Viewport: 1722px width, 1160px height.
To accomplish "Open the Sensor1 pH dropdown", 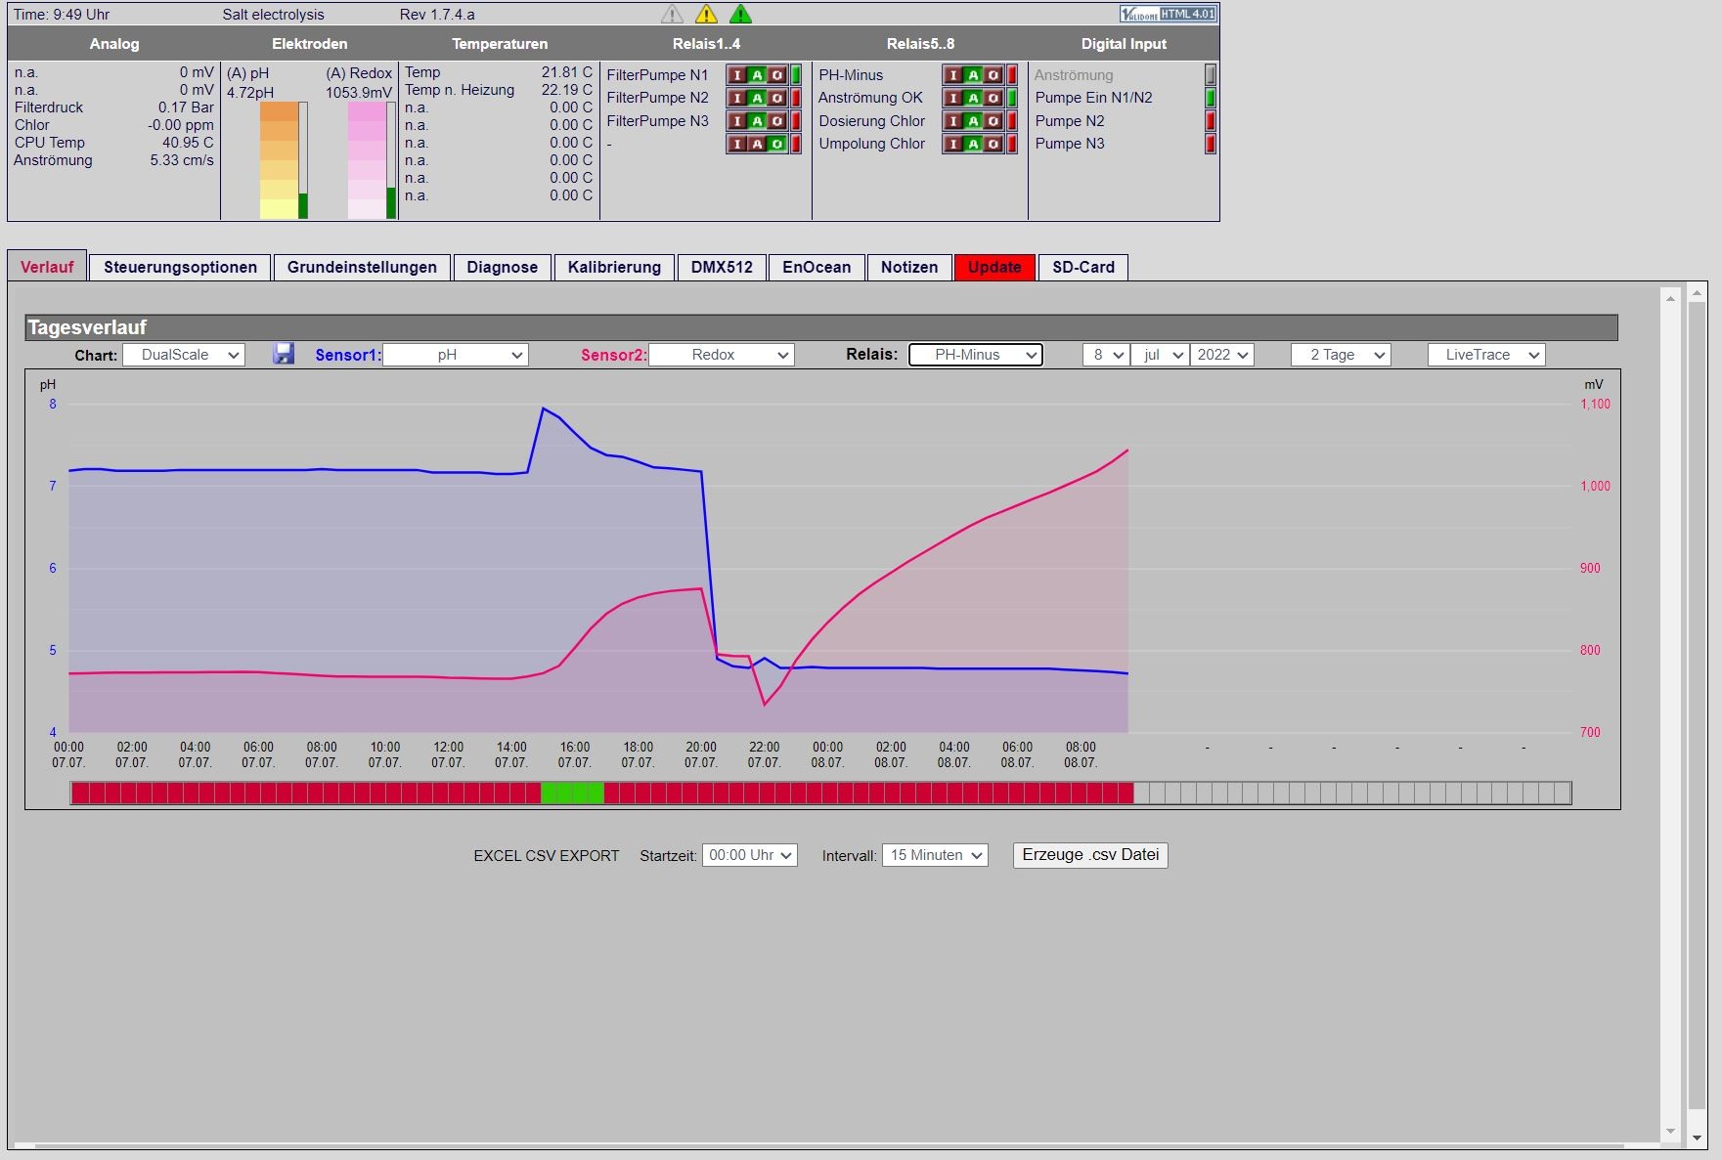I will coord(456,355).
